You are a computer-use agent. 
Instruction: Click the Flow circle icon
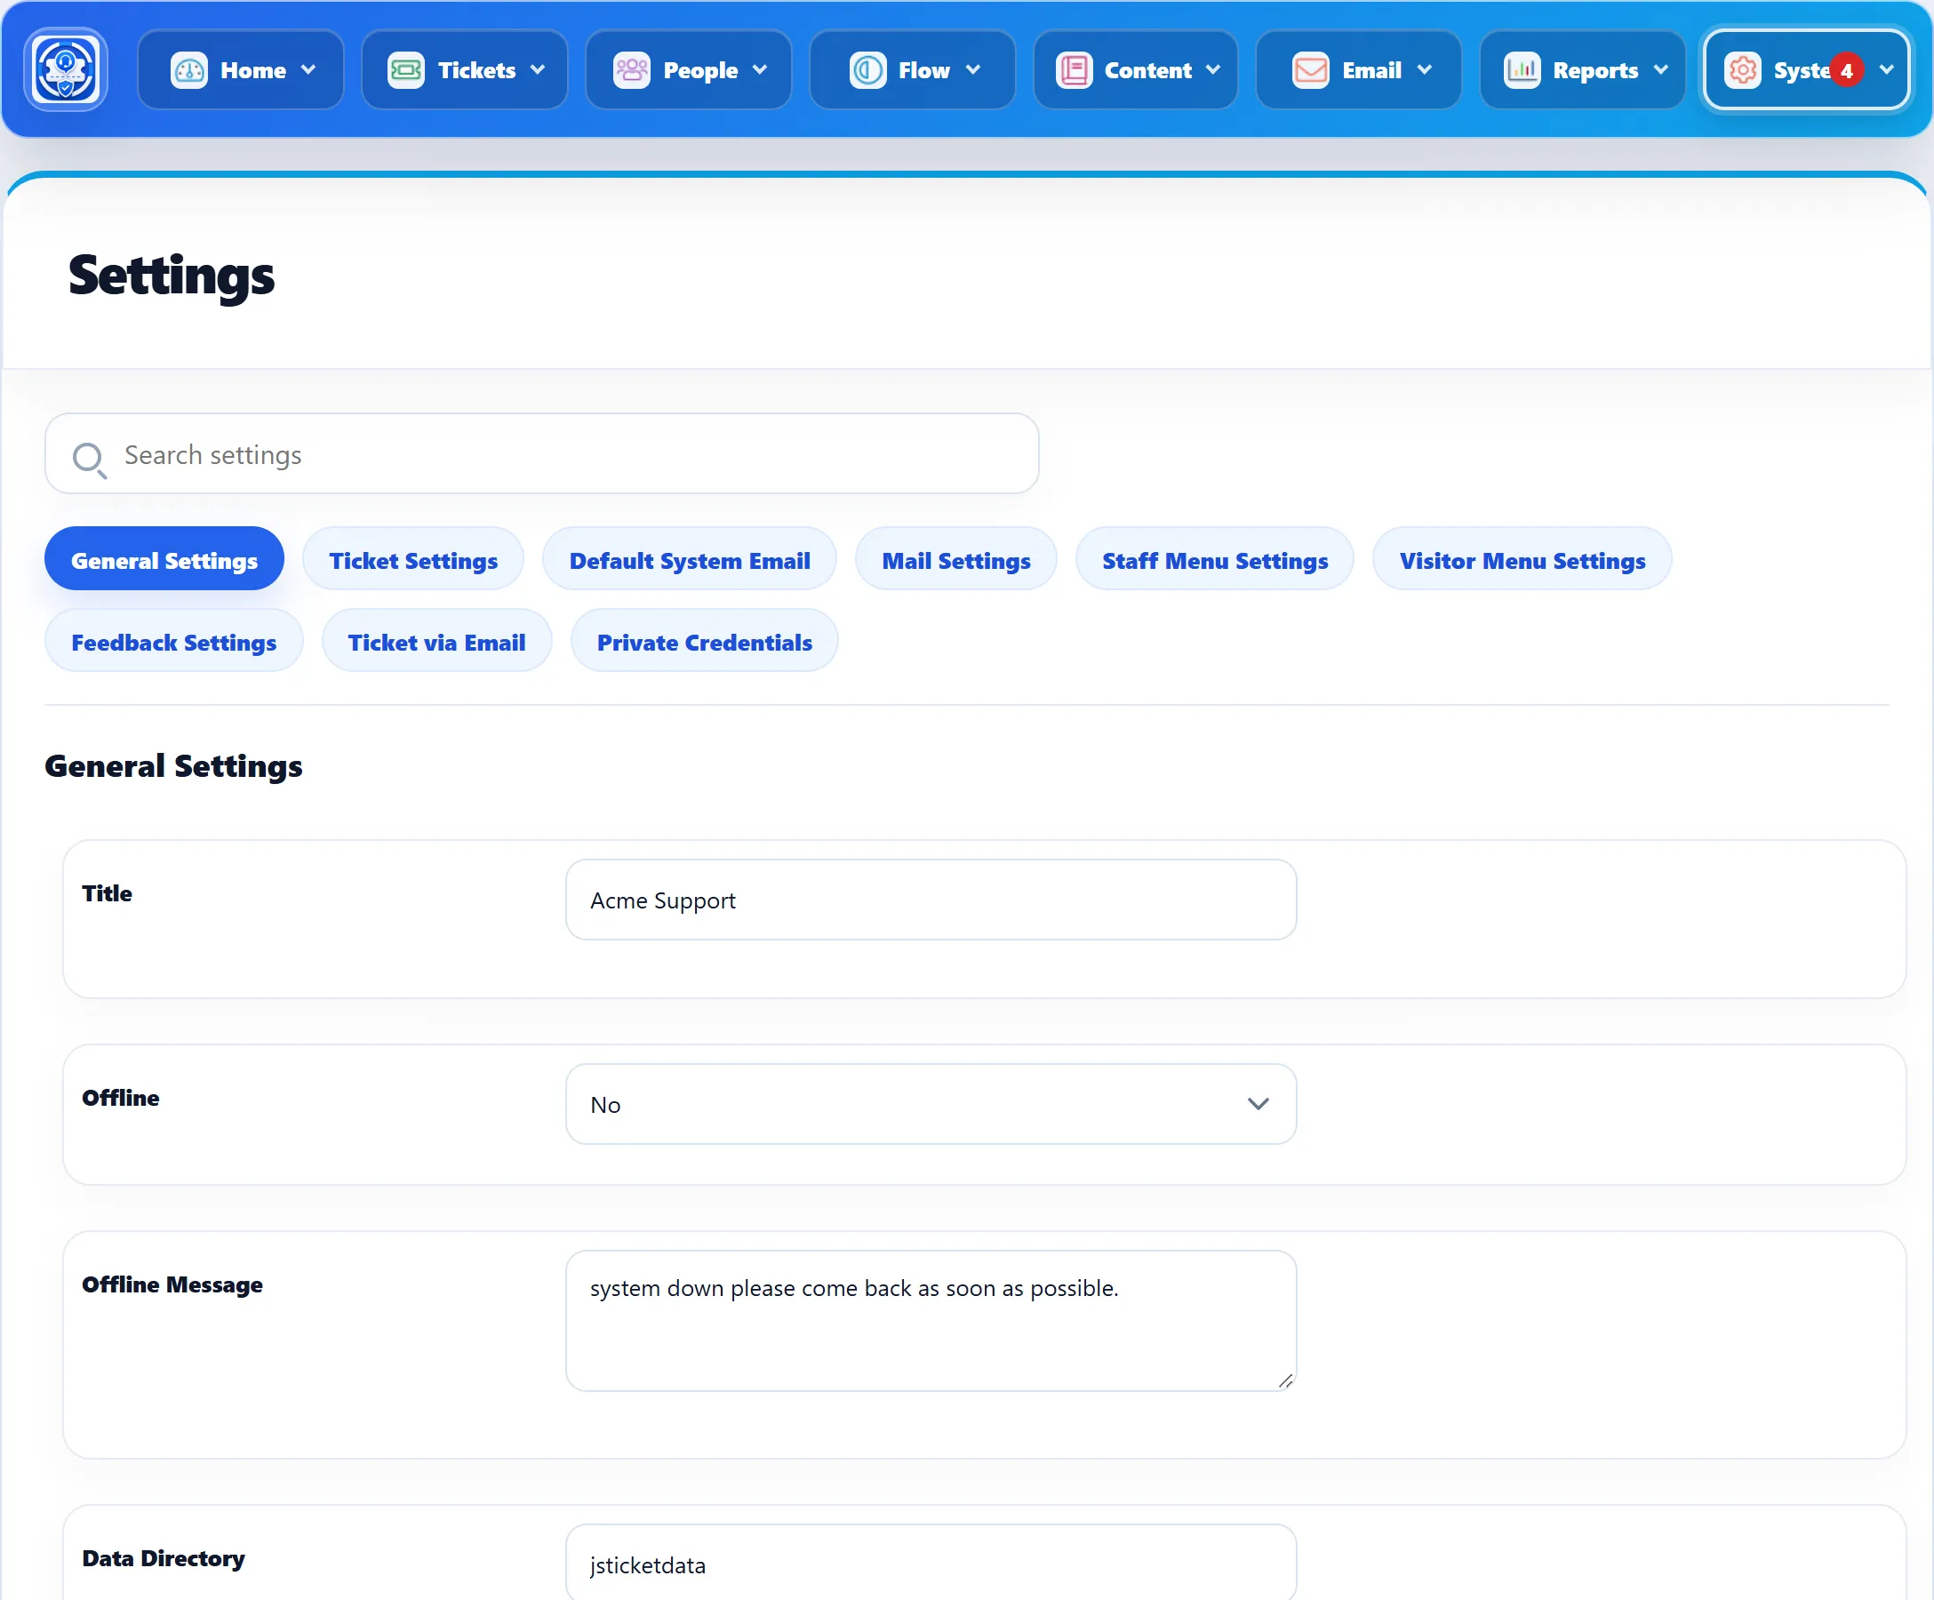pyautogui.click(x=867, y=70)
